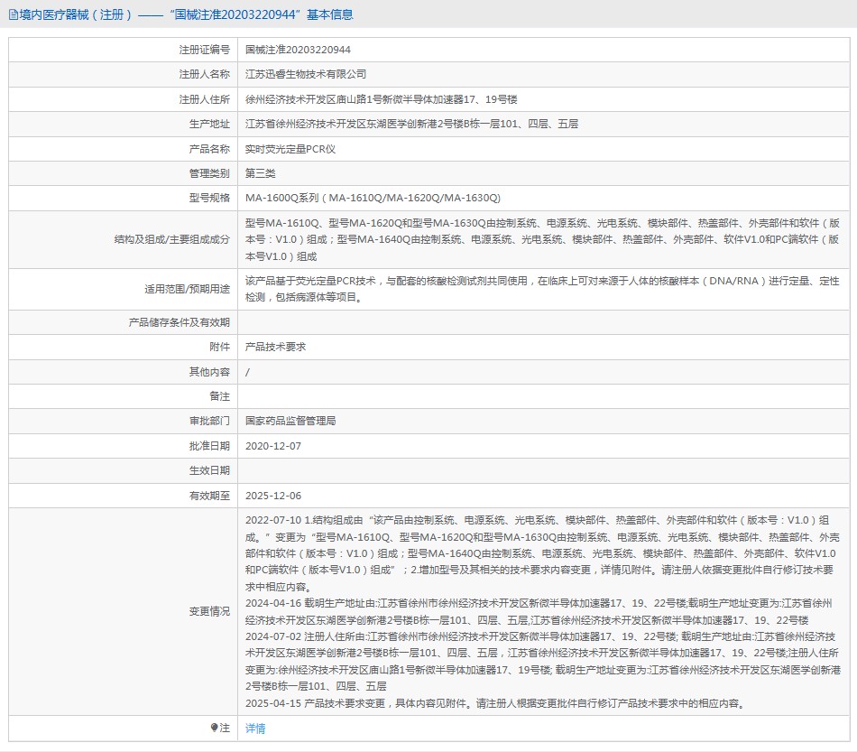The width and height of the screenshot is (857, 752).
Task: Click the 结构及组成/主要组成成分 label
Action: coord(171,239)
